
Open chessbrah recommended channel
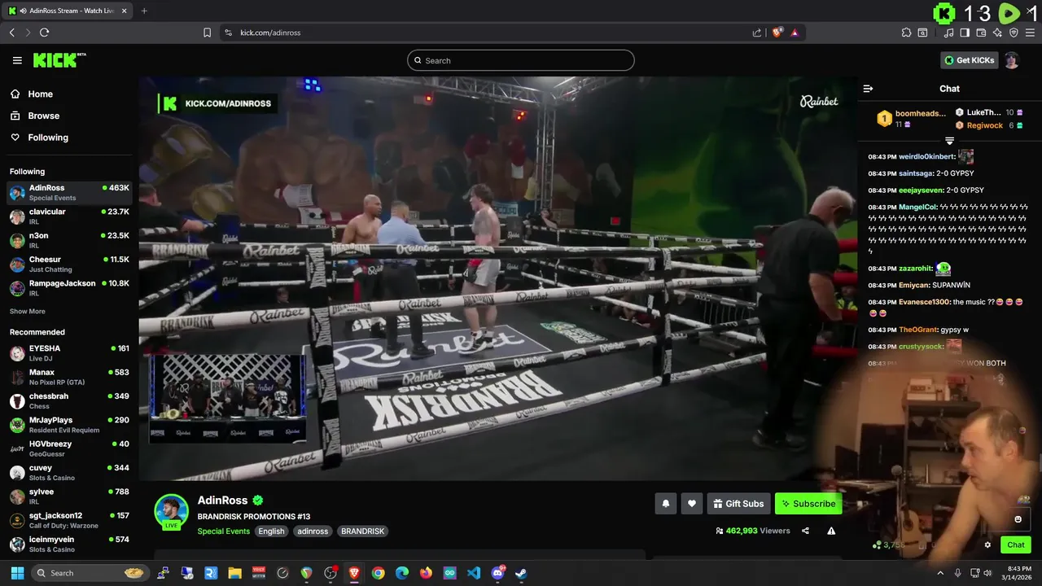click(69, 400)
